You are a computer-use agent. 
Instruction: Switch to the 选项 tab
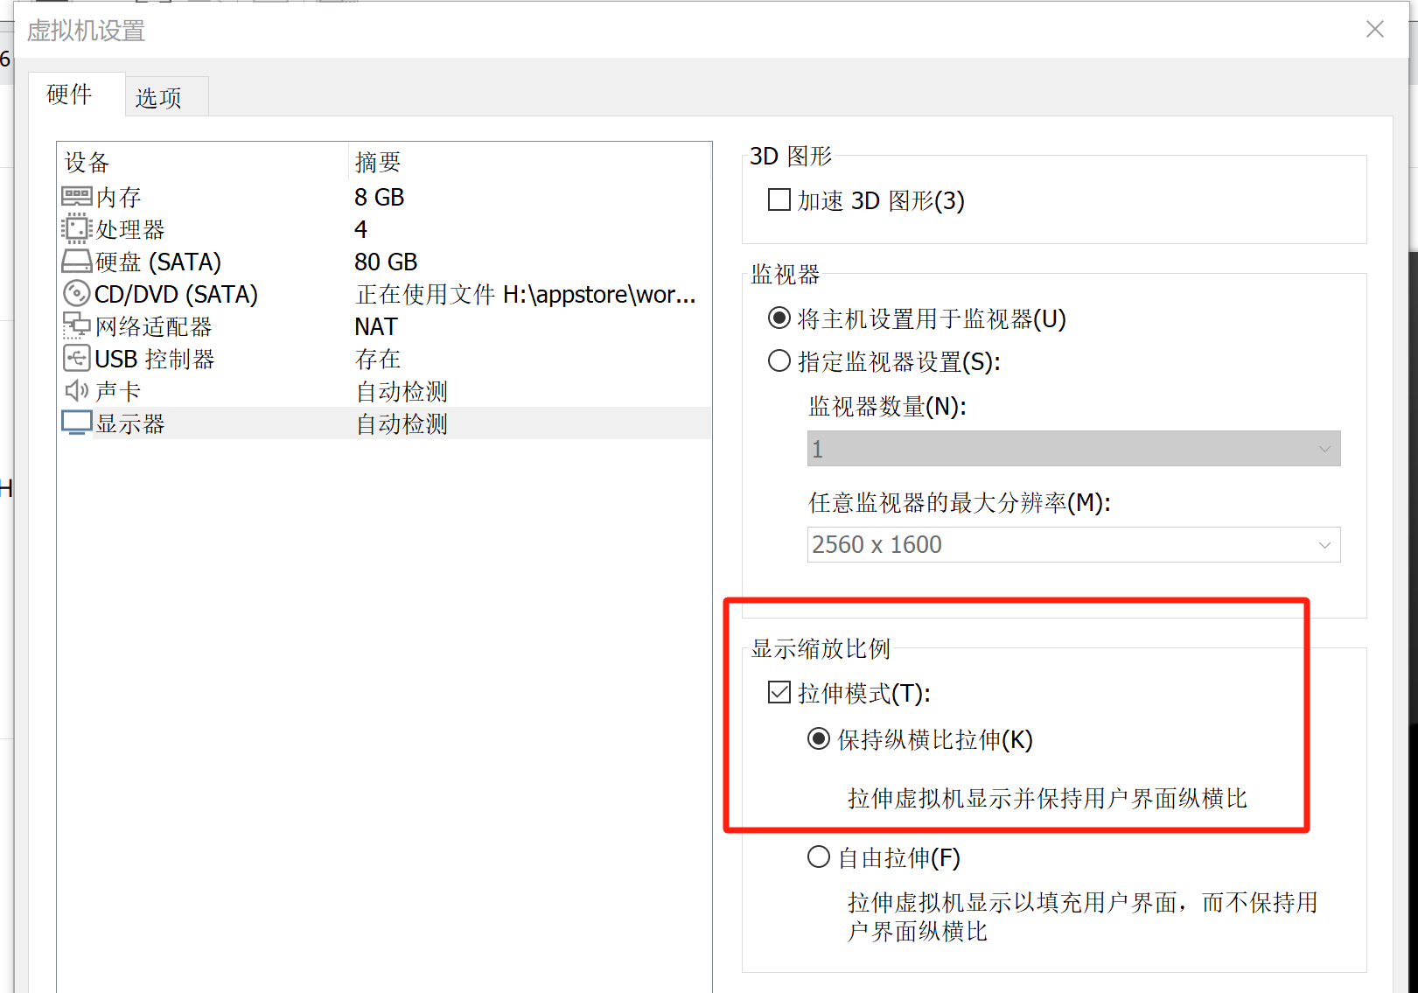pos(158,97)
